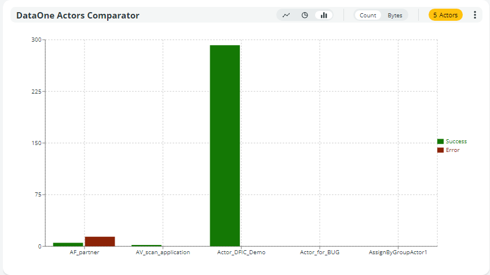The width and height of the screenshot is (490, 275).
Task: Click the 5 Actors button
Action: point(445,15)
